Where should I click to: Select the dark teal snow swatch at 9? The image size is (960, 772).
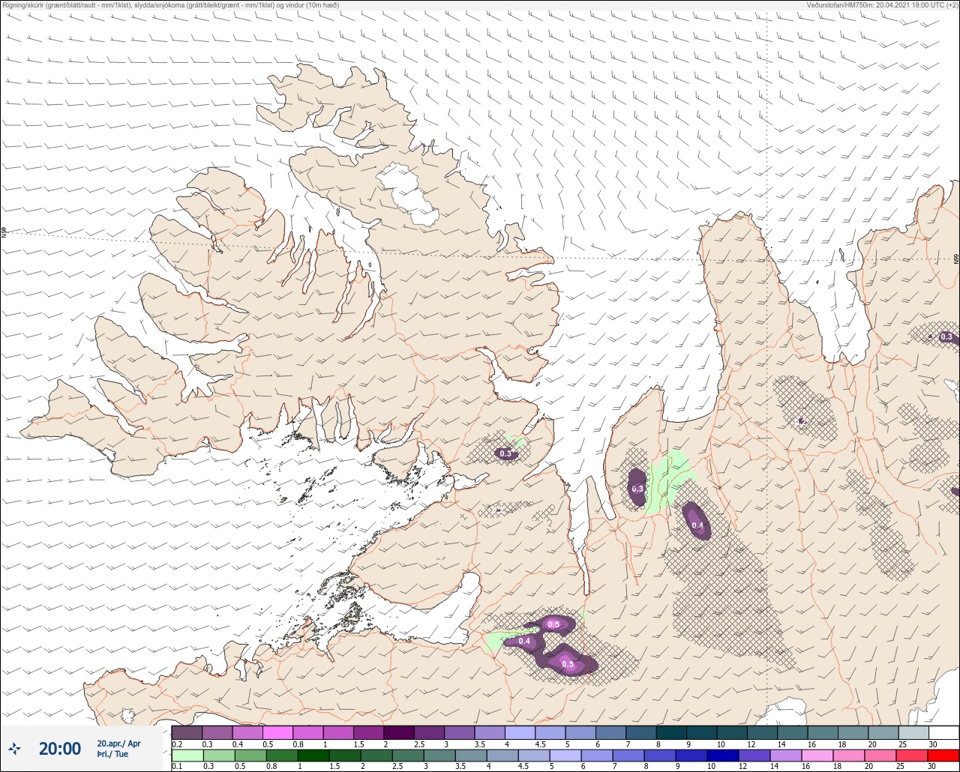click(x=702, y=732)
